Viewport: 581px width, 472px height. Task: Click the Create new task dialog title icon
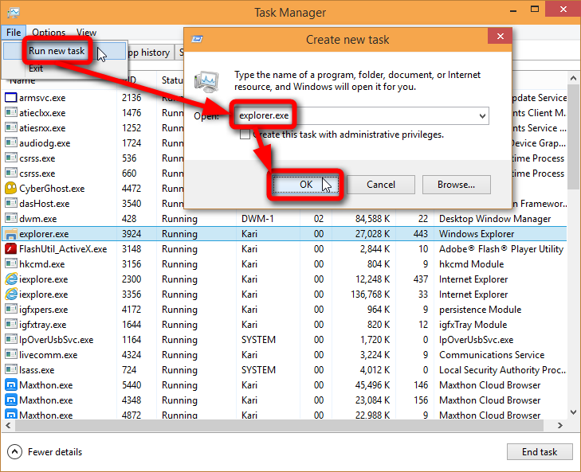(x=197, y=39)
